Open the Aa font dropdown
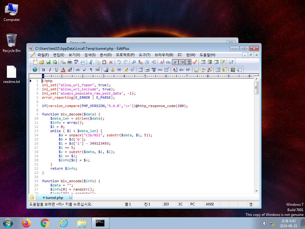Screen dimensions: 305x229 (x=162, y=62)
